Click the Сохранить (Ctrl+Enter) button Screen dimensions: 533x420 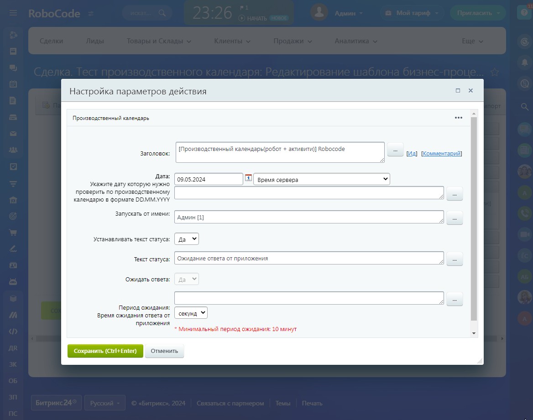click(x=105, y=351)
